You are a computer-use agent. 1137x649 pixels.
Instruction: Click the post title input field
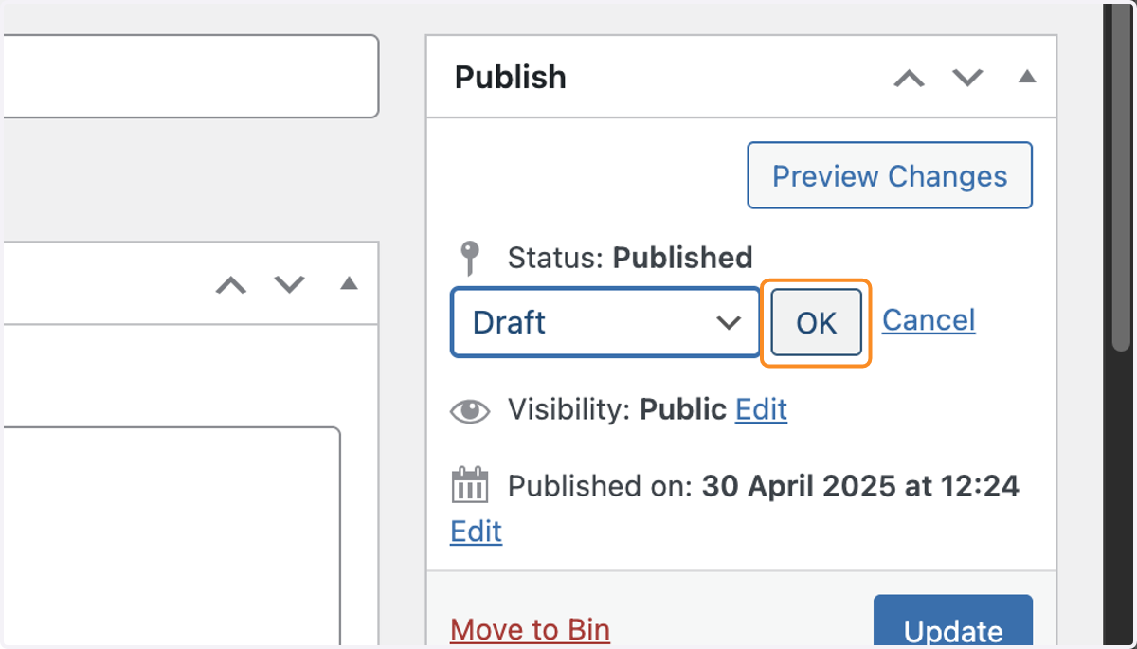(x=189, y=77)
